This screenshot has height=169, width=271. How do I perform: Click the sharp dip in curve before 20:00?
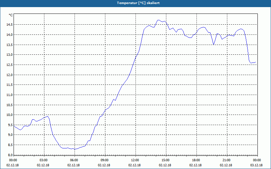click(x=214, y=45)
